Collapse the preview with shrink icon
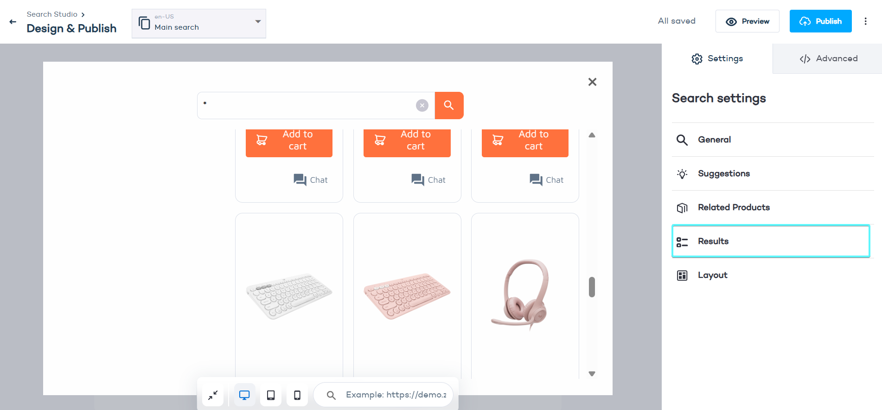Image resolution: width=882 pixels, height=410 pixels. tap(213, 395)
